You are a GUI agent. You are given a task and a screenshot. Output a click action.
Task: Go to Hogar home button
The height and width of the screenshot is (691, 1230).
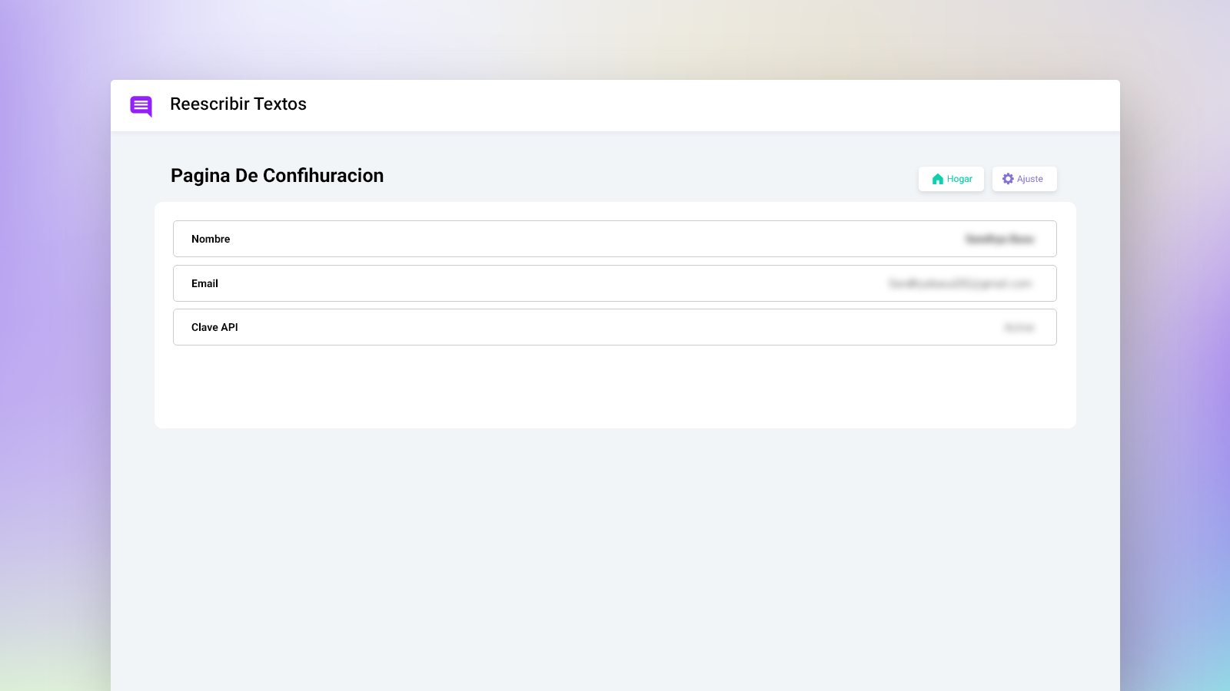[x=951, y=179]
